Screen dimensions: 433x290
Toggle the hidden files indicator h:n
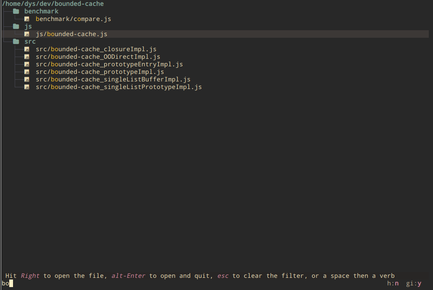coord(393,283)
